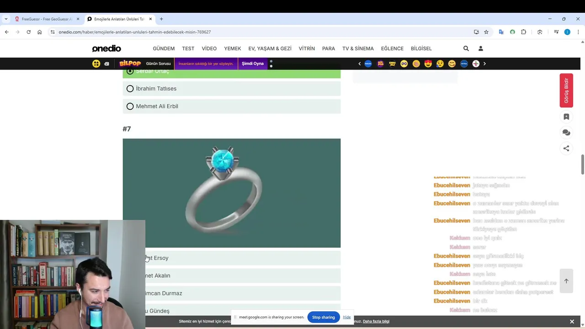Save article with the bookmark icon
Image resolution: width=585 pixels, height=329 pixels.
[x=566, y=117]
